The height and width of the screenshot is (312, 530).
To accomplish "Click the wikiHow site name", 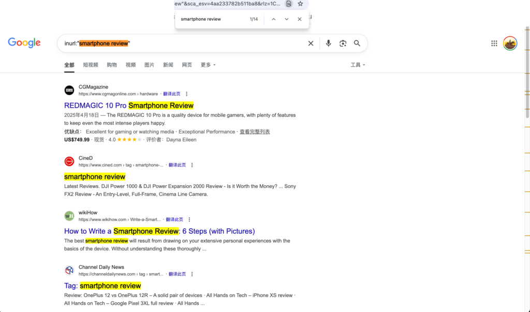I will click(x=88, y=213).
